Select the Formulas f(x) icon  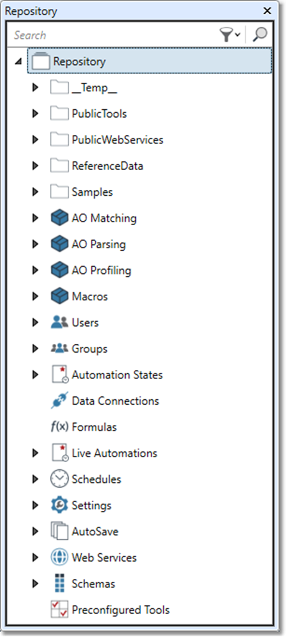(60, 427)
